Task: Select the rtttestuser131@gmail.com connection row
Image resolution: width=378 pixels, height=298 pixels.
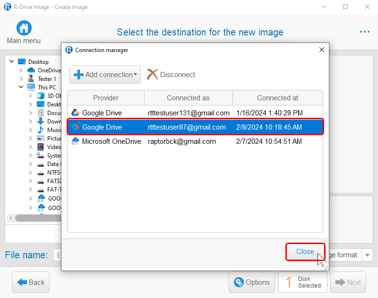Action: [195, 113]
